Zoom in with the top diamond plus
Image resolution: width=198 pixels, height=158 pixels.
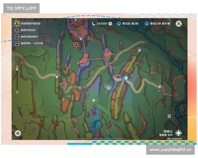click(x=17, y=66)
